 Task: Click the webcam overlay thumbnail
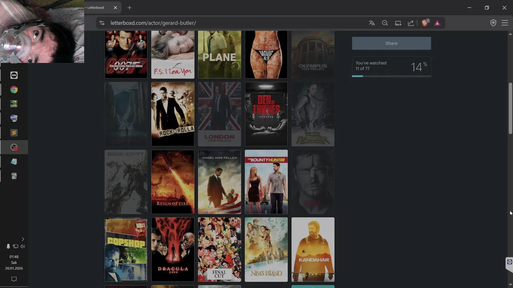pos(42,31)
